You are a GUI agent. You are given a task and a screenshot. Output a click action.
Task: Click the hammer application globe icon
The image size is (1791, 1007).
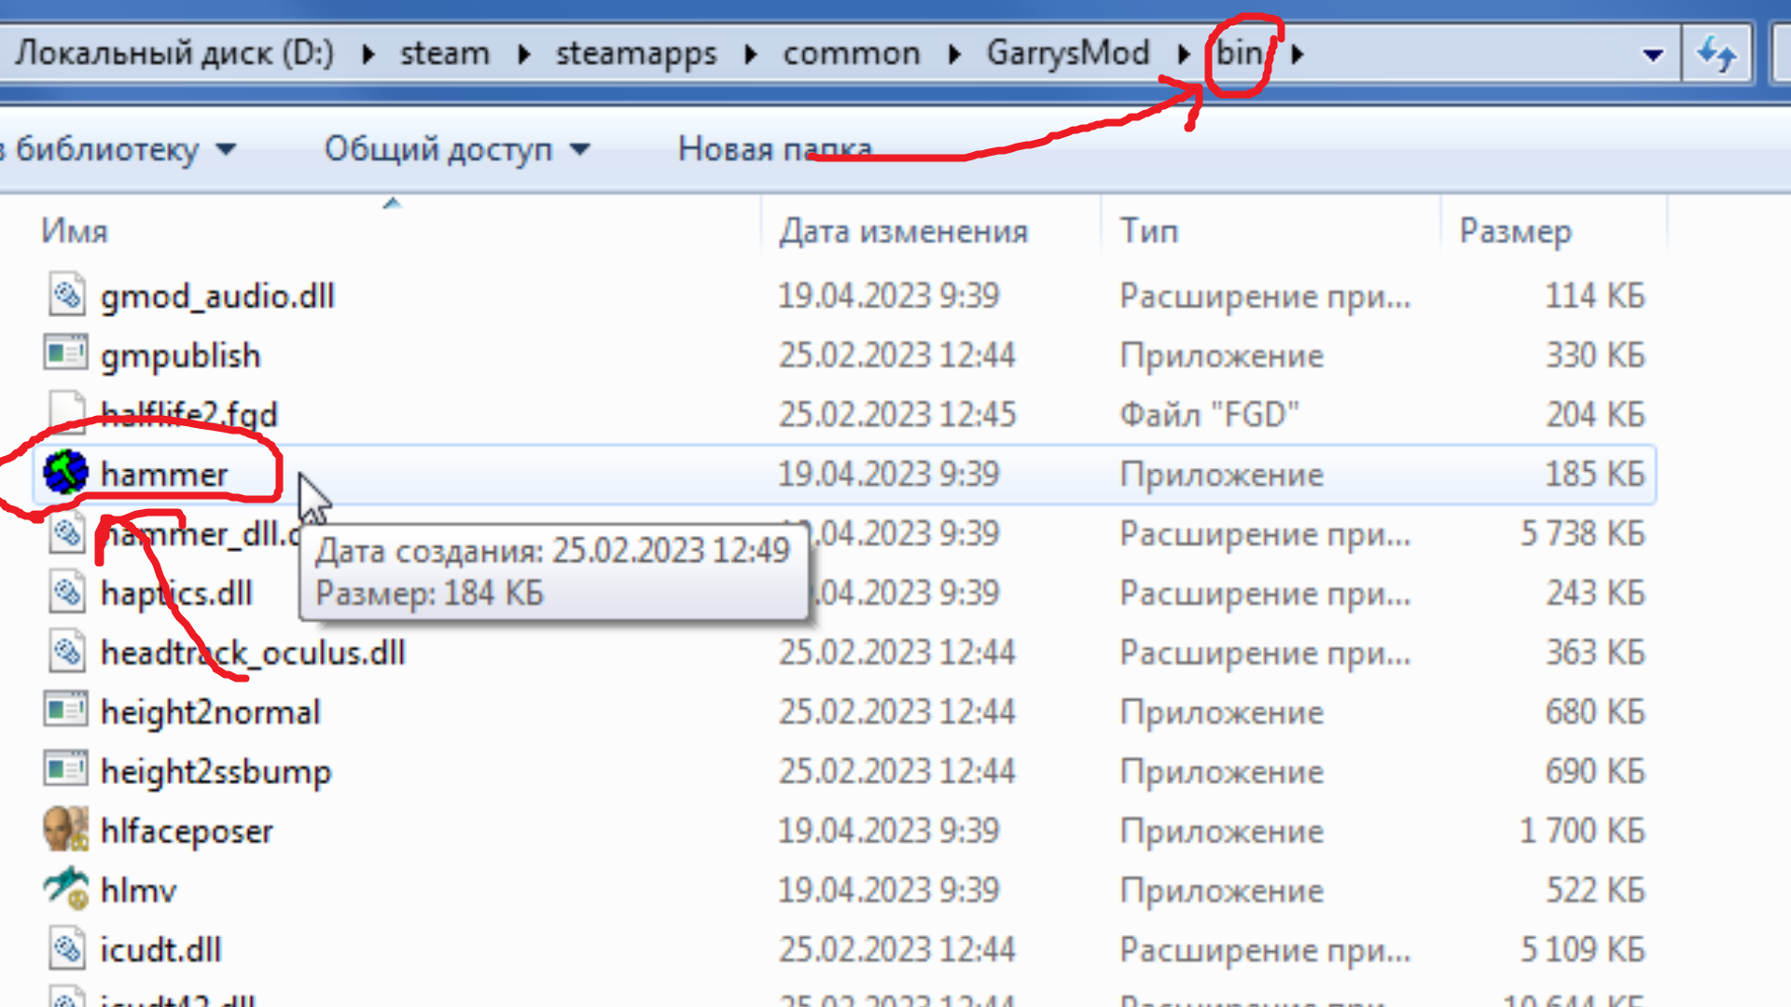pyautogui.click(x=65, y=473)
